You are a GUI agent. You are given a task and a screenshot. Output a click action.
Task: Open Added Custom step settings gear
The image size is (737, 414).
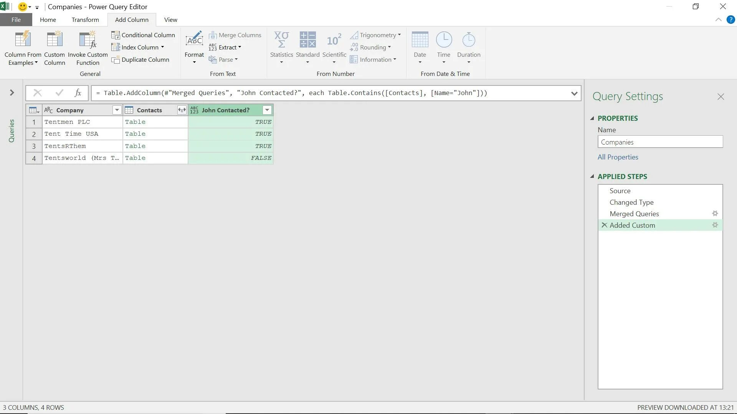(715, 225)
